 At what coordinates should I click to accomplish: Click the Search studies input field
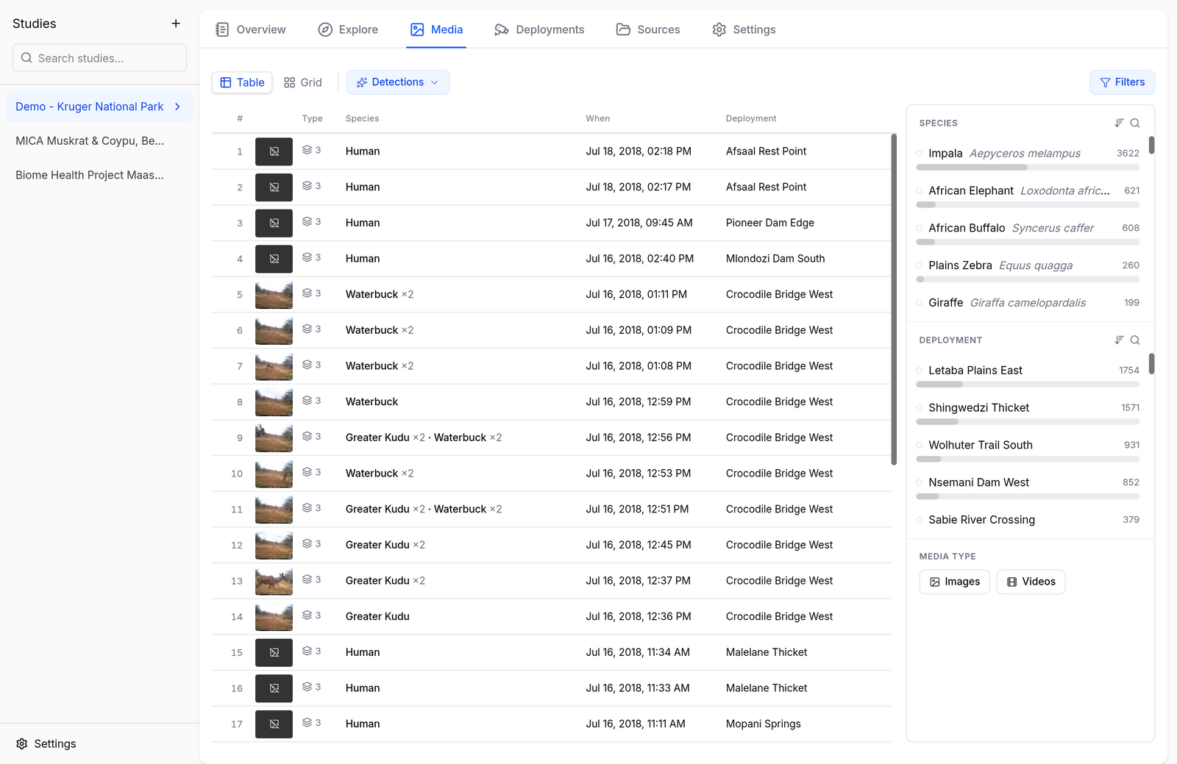99,57
